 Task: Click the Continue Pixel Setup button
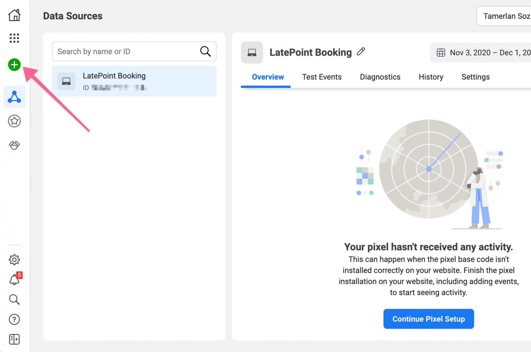(x=428, y=319)
